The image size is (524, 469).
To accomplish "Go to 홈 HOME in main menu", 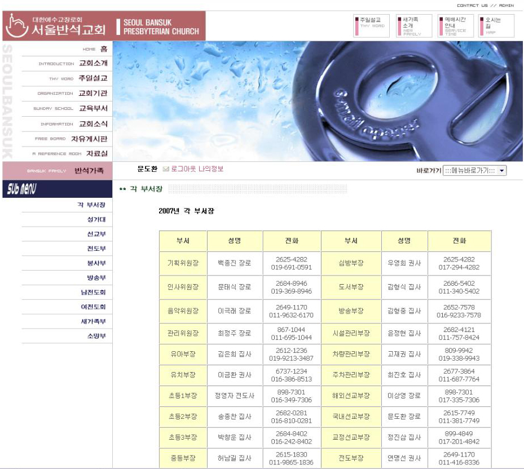I will coord(103,49).
